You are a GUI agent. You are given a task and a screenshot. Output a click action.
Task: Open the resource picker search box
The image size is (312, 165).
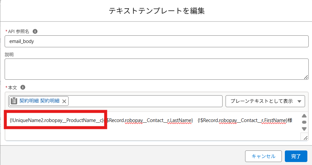click(145, 101)
